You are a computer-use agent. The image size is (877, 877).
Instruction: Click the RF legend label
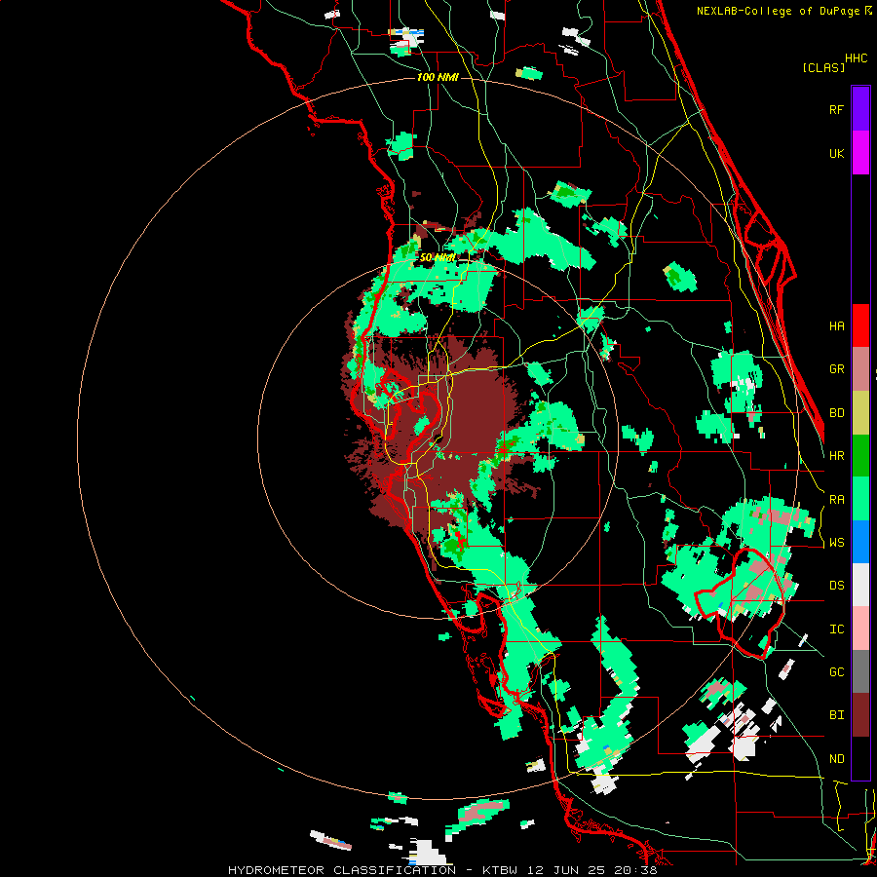[x=836, y=109]
